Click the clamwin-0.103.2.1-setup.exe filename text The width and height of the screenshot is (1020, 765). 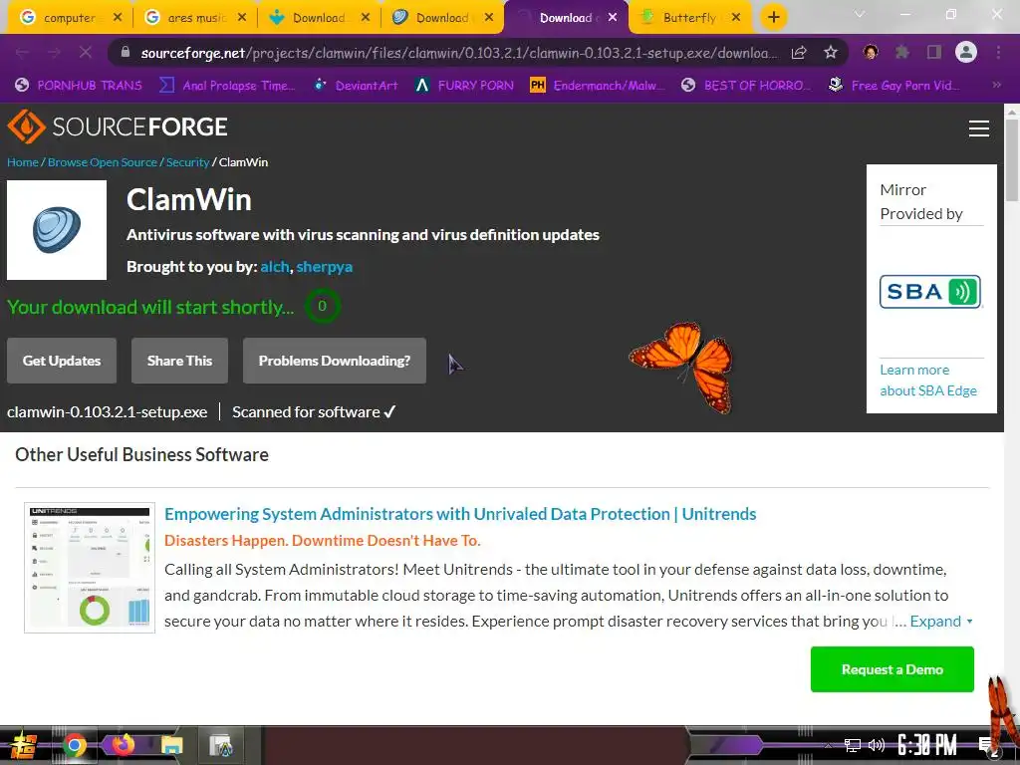108,411
